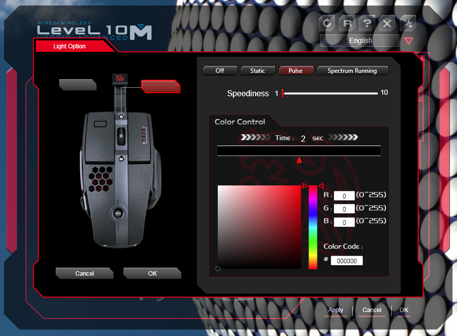Pick a color in the saturation square
This screenshot has height=336, width=457.
click(x=259, y=227)
